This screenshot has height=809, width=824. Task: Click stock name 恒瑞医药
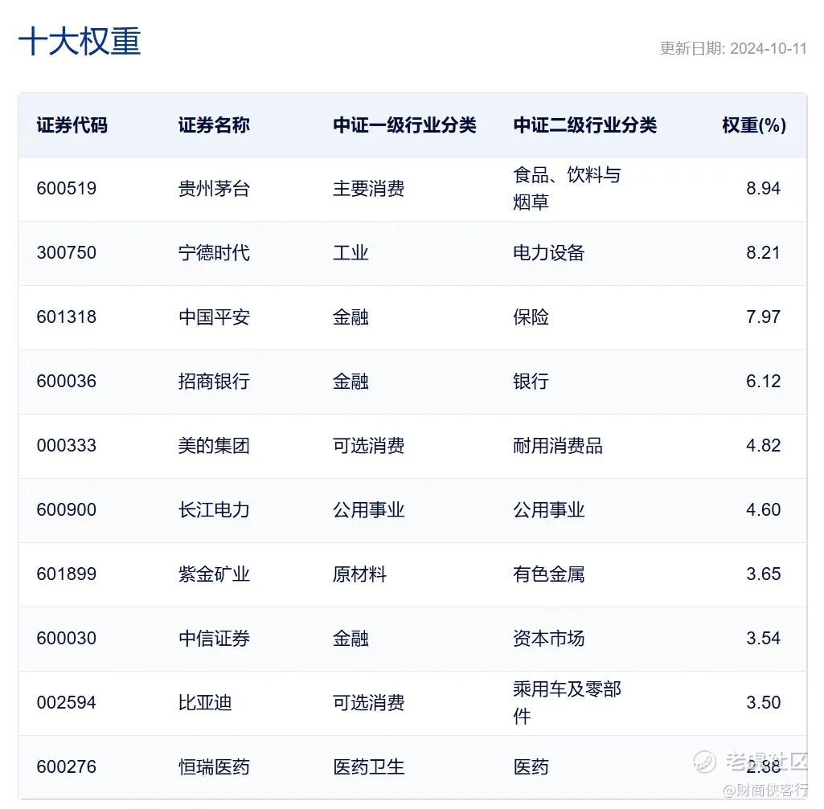[x=214, y=767]
